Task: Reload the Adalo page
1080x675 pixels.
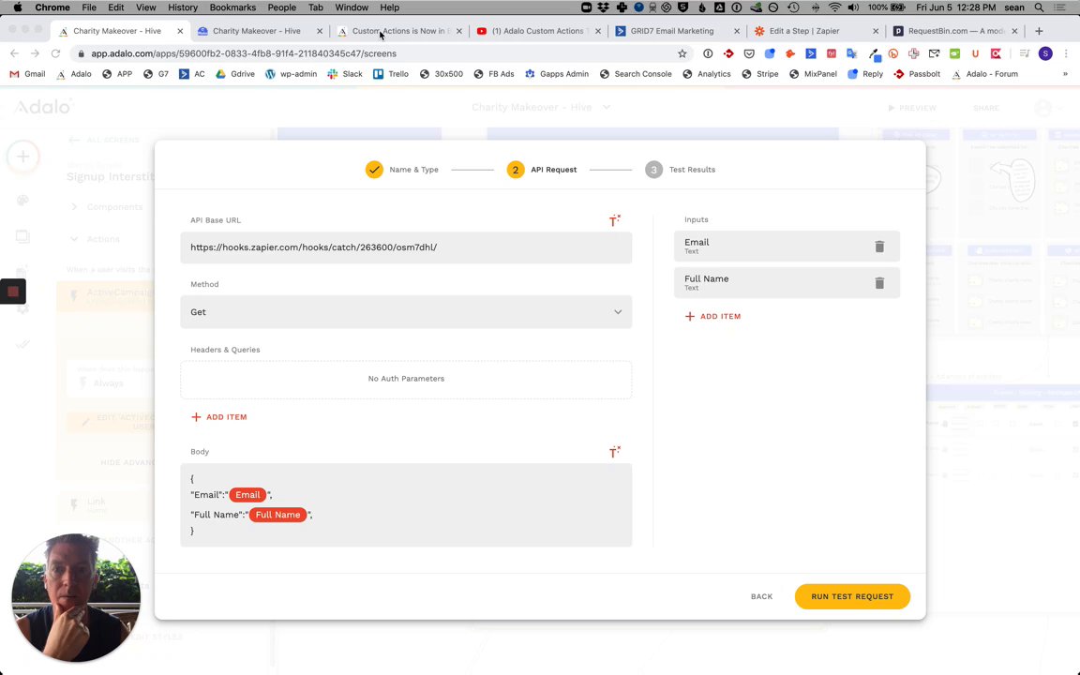Action: click(x=56, y=53)
